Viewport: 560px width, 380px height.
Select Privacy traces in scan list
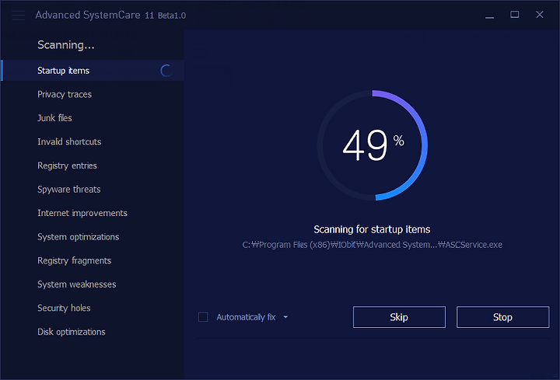pos(65,95)
